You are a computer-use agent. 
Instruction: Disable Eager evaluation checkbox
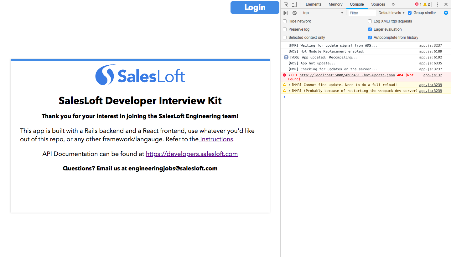point(370,29)
